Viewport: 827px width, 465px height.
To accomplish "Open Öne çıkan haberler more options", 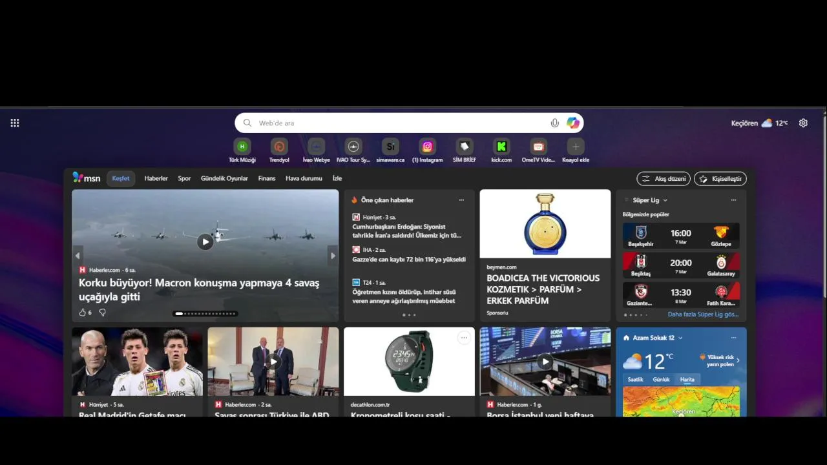I will point(461,200).
